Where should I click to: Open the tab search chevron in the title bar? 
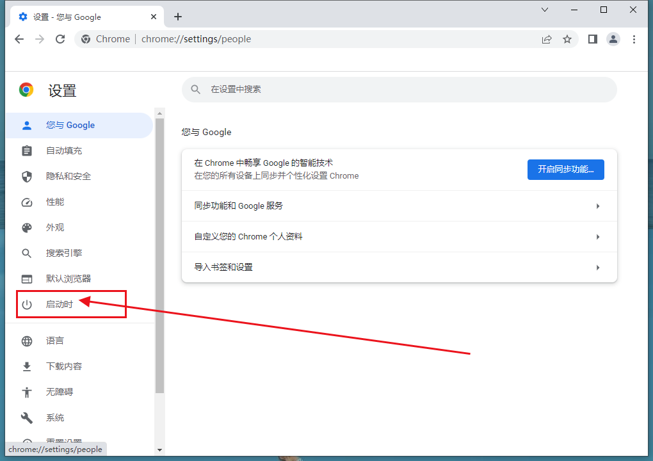(545, 10)
